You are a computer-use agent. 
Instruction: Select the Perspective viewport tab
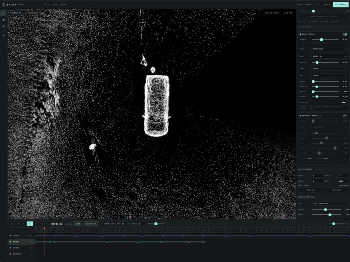33,13
